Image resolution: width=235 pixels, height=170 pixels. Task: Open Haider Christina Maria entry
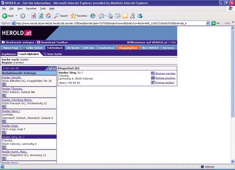point(17,100)
